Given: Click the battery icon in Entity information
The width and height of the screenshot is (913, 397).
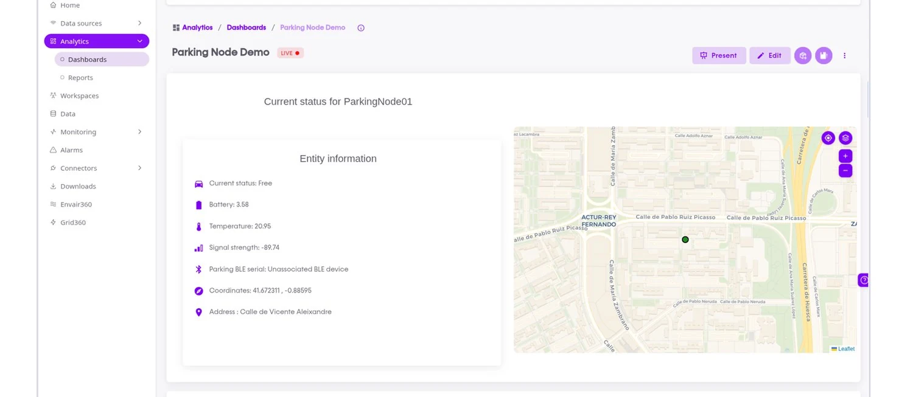Looking at the screenshot, I should 198,205.
